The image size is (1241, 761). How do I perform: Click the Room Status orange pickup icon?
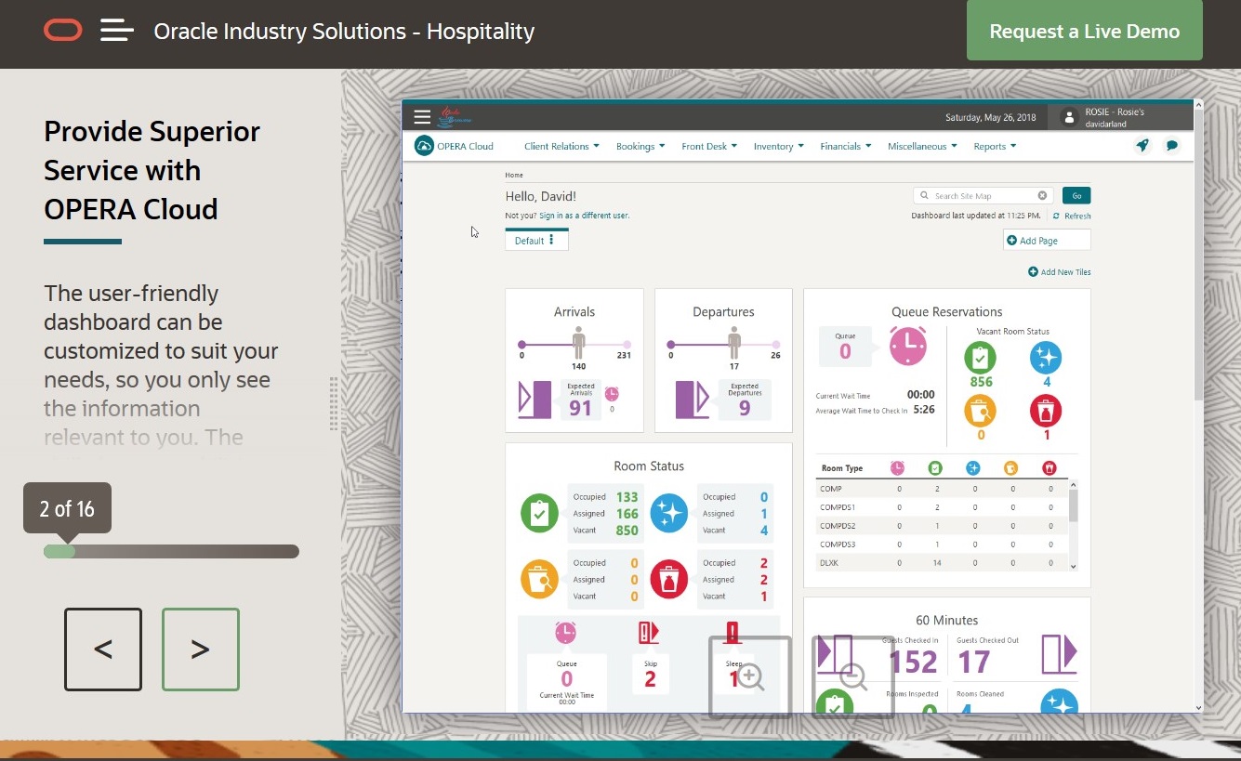(x=539, y=579)
